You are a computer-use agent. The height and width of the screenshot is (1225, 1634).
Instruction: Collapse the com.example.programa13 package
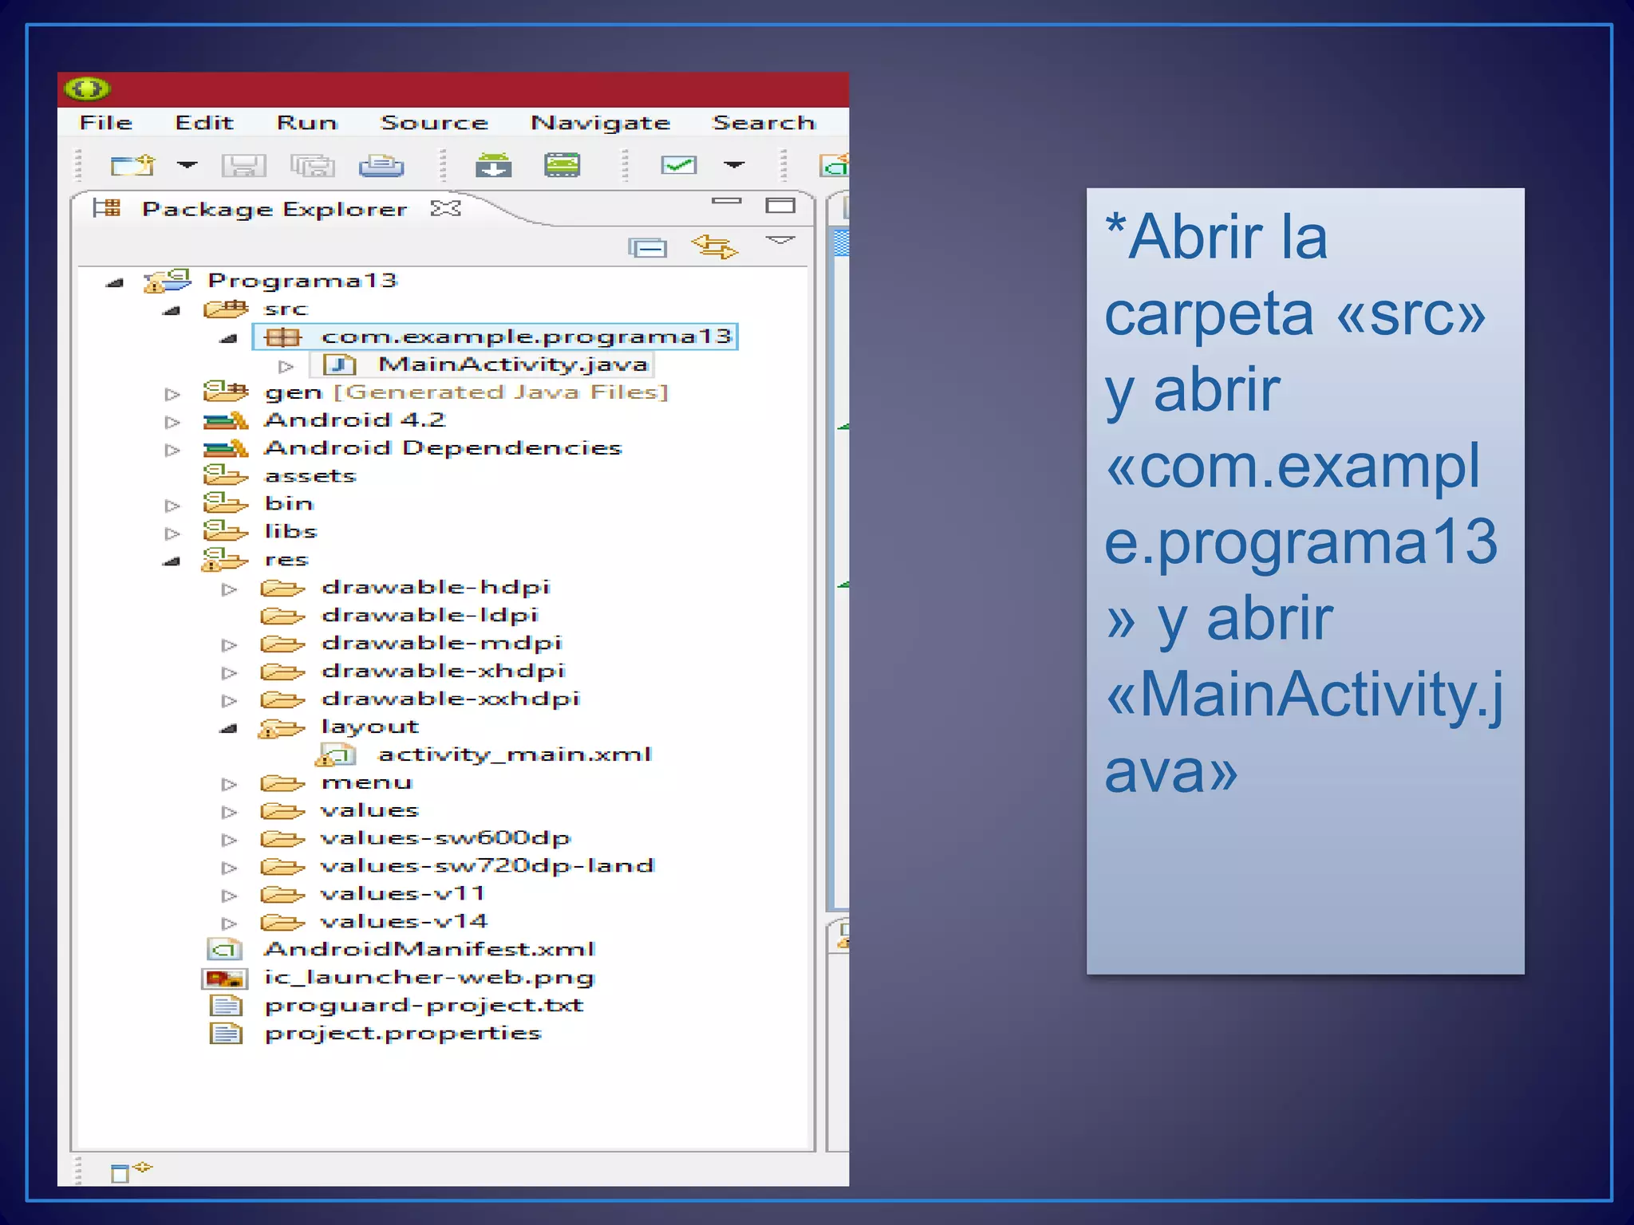[x=229, y=338]
